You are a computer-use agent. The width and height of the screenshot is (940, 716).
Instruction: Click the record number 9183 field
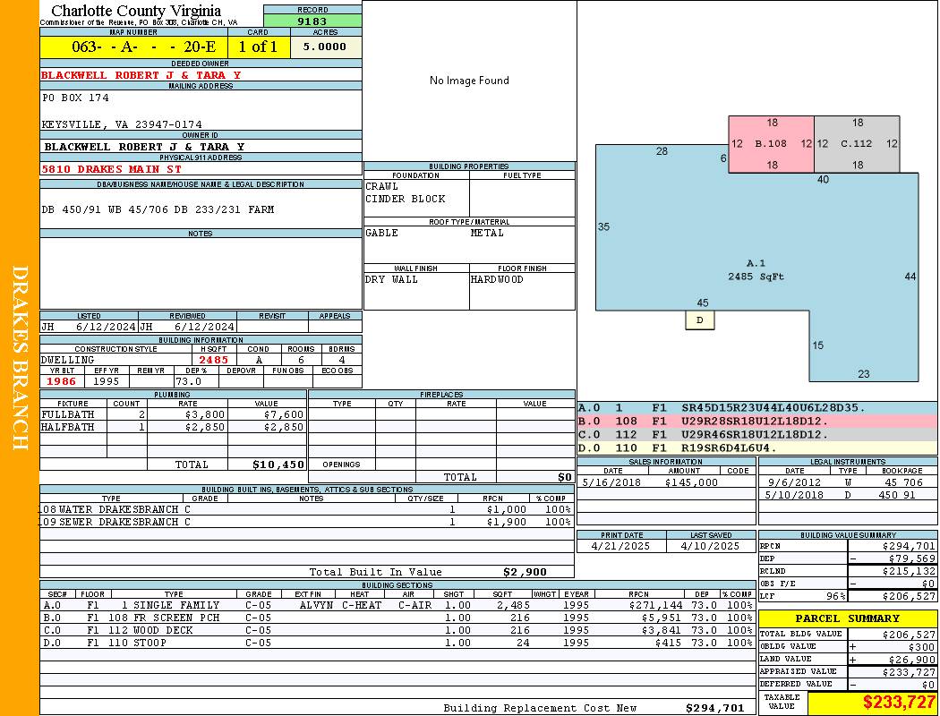click(x=312, y=21)
